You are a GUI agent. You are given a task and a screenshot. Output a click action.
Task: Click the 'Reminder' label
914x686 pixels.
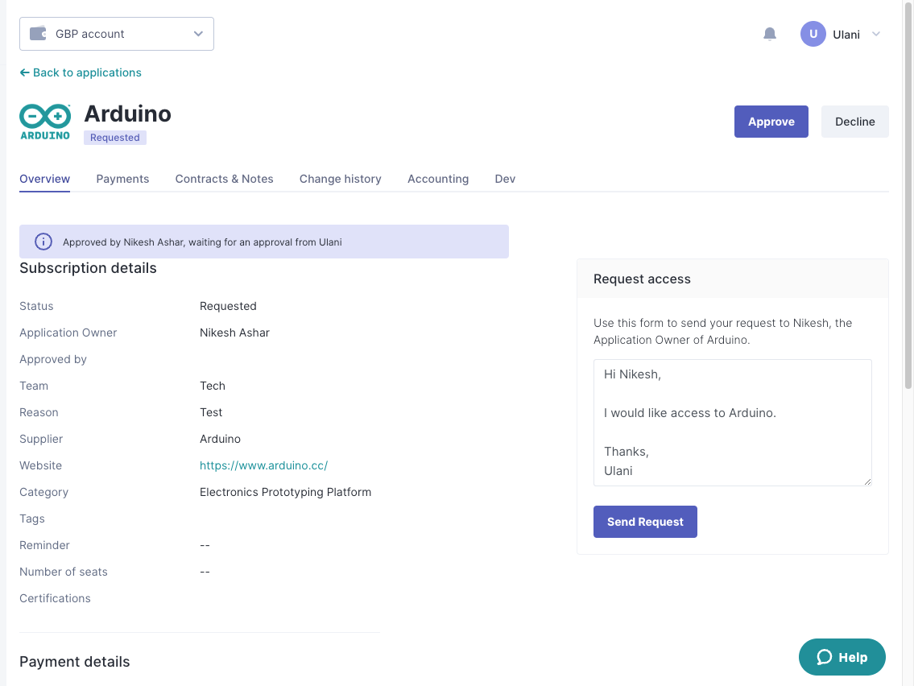click(x=44, y=546)
